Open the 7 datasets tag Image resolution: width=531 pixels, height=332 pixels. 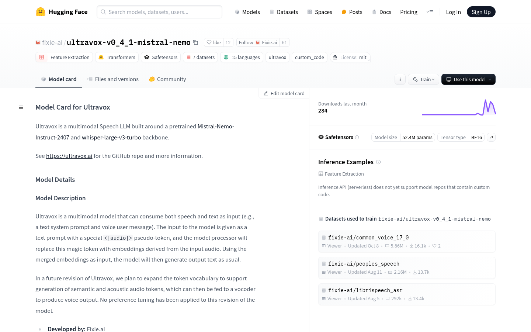pos(200,57)
